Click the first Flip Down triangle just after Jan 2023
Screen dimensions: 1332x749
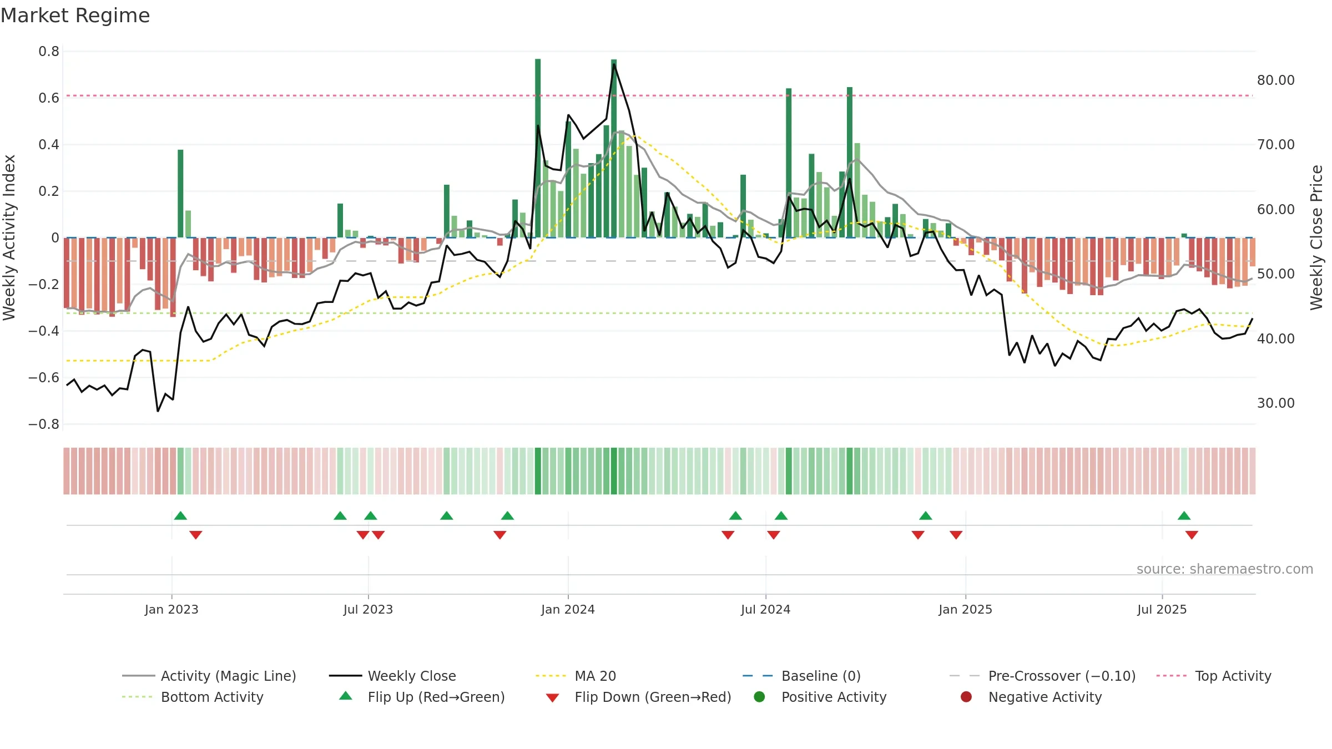[x=195, y=535]
